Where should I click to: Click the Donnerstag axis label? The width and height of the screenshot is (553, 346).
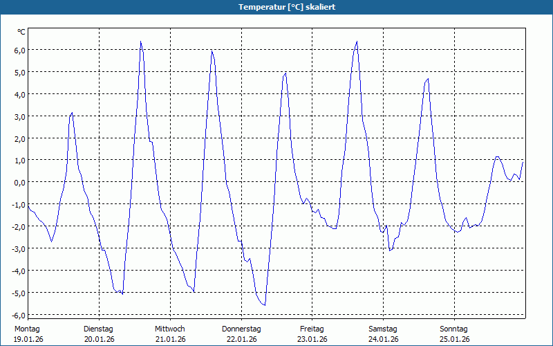[241, 329]
